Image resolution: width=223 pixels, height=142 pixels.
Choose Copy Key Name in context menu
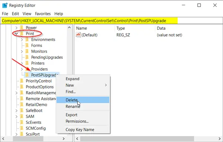coord(83,129)
